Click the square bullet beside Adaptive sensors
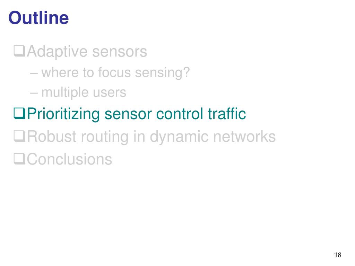Screen dimensions: 355x266 pyautogui.click(x=19, y=51)
